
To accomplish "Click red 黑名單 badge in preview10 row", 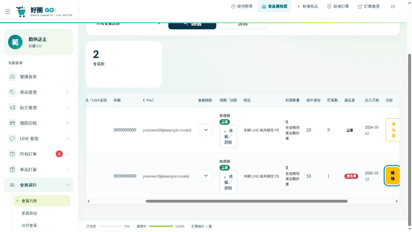I will point(351,176).
